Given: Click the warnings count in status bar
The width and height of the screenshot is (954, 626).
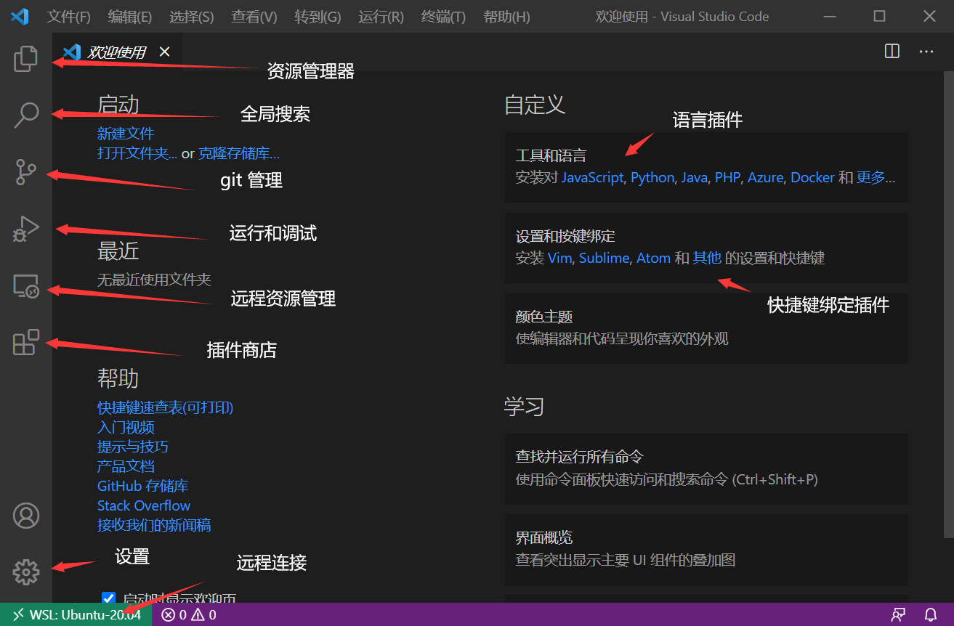Looking at the screenshot, I should [x=203, y=615].
